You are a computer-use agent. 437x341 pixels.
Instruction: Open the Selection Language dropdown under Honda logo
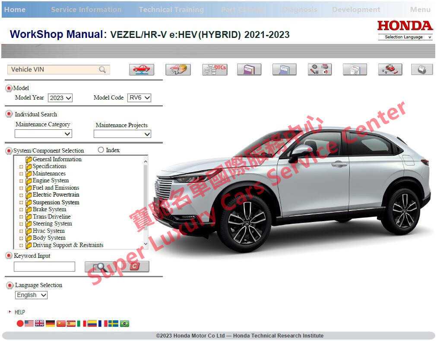405,37
